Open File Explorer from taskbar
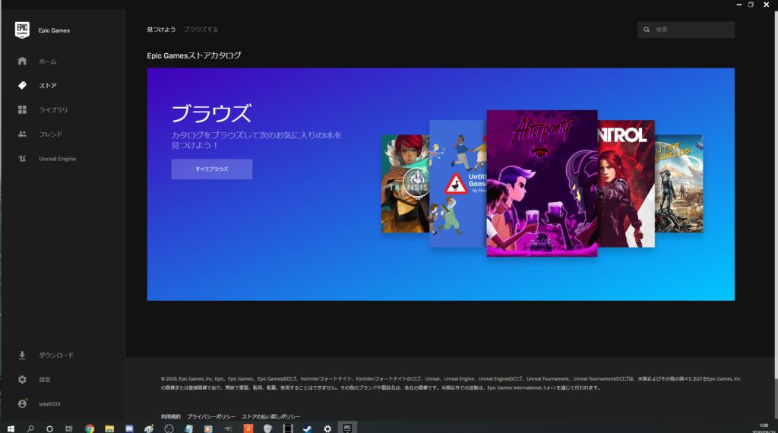This screenshot has width=778, height=433. pos(109,428)
